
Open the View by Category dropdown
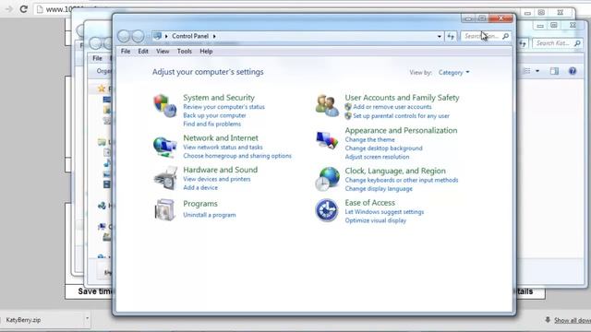[453, 72]
